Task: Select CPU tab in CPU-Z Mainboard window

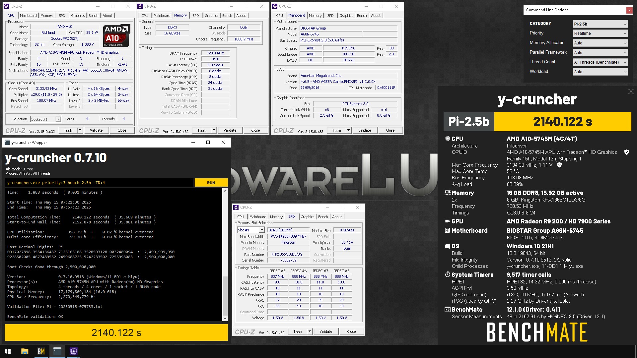Action: (279, 16)
